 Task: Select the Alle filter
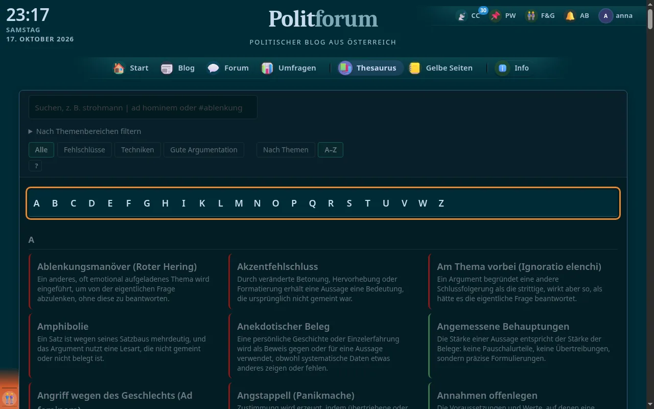(41, 150)
